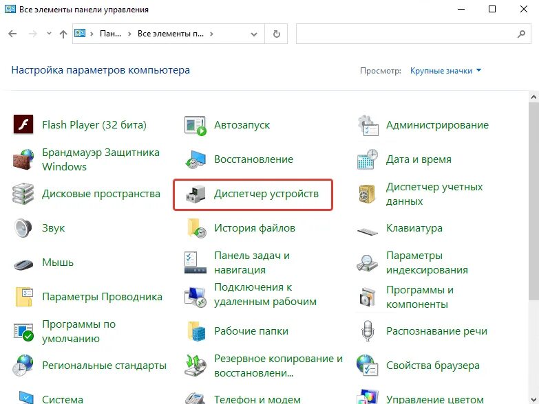Open the Резервное копирование и восстановление icon

195,366
